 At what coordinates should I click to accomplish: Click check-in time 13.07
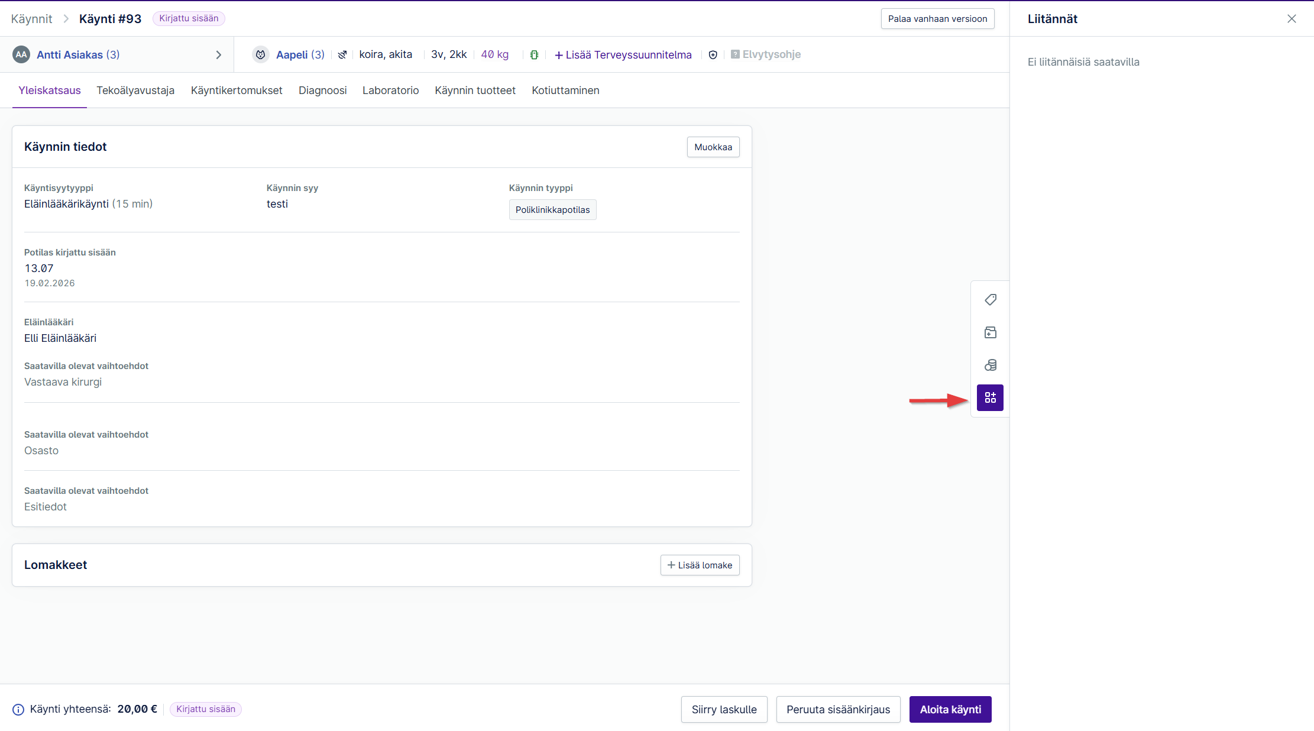tap(39, 269)
